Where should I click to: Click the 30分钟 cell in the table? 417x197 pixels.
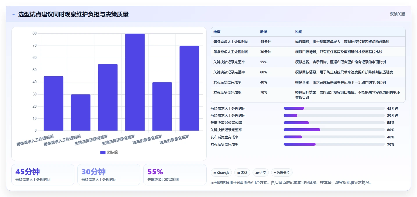(266, 52)
